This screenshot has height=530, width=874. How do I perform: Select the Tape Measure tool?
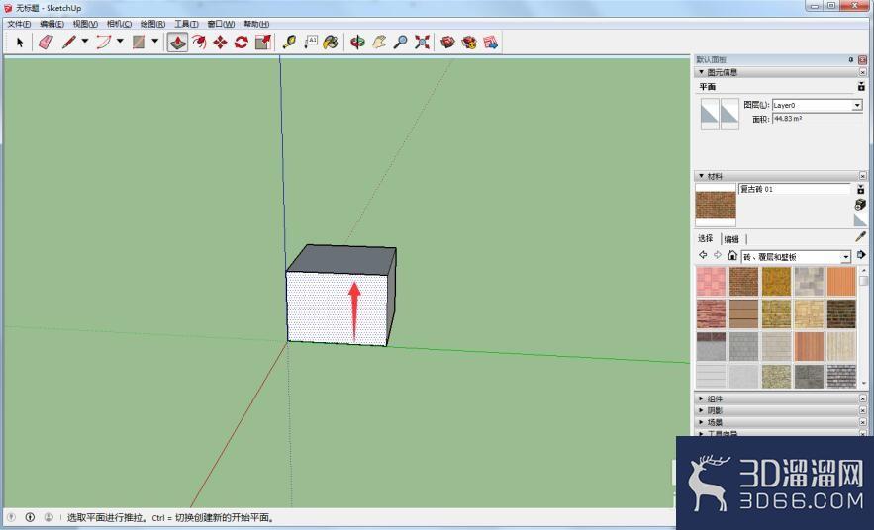[289, 43]
